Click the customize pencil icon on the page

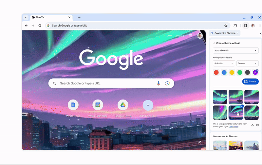pyautogui.click(x=199, y=142)
